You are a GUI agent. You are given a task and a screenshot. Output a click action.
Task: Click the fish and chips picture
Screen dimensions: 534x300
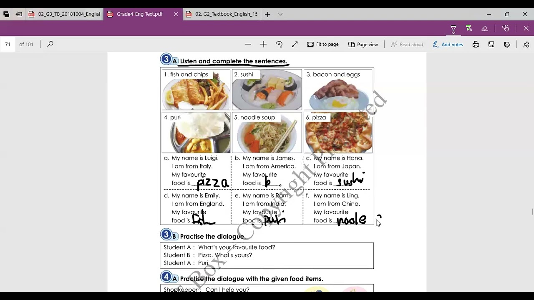196,90
